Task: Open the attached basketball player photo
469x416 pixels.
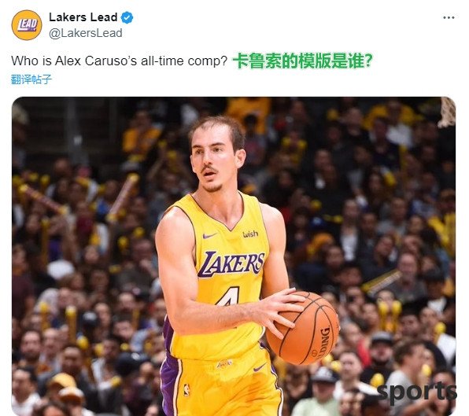Action: [x=234, y=256]
